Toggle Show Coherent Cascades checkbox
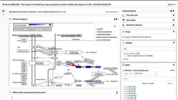Image resolution: width=178 pixels, height=100 pixels. [x=96, y=37]
